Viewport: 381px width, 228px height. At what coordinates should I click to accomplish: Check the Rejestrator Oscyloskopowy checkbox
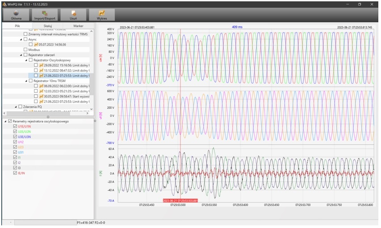31,60
